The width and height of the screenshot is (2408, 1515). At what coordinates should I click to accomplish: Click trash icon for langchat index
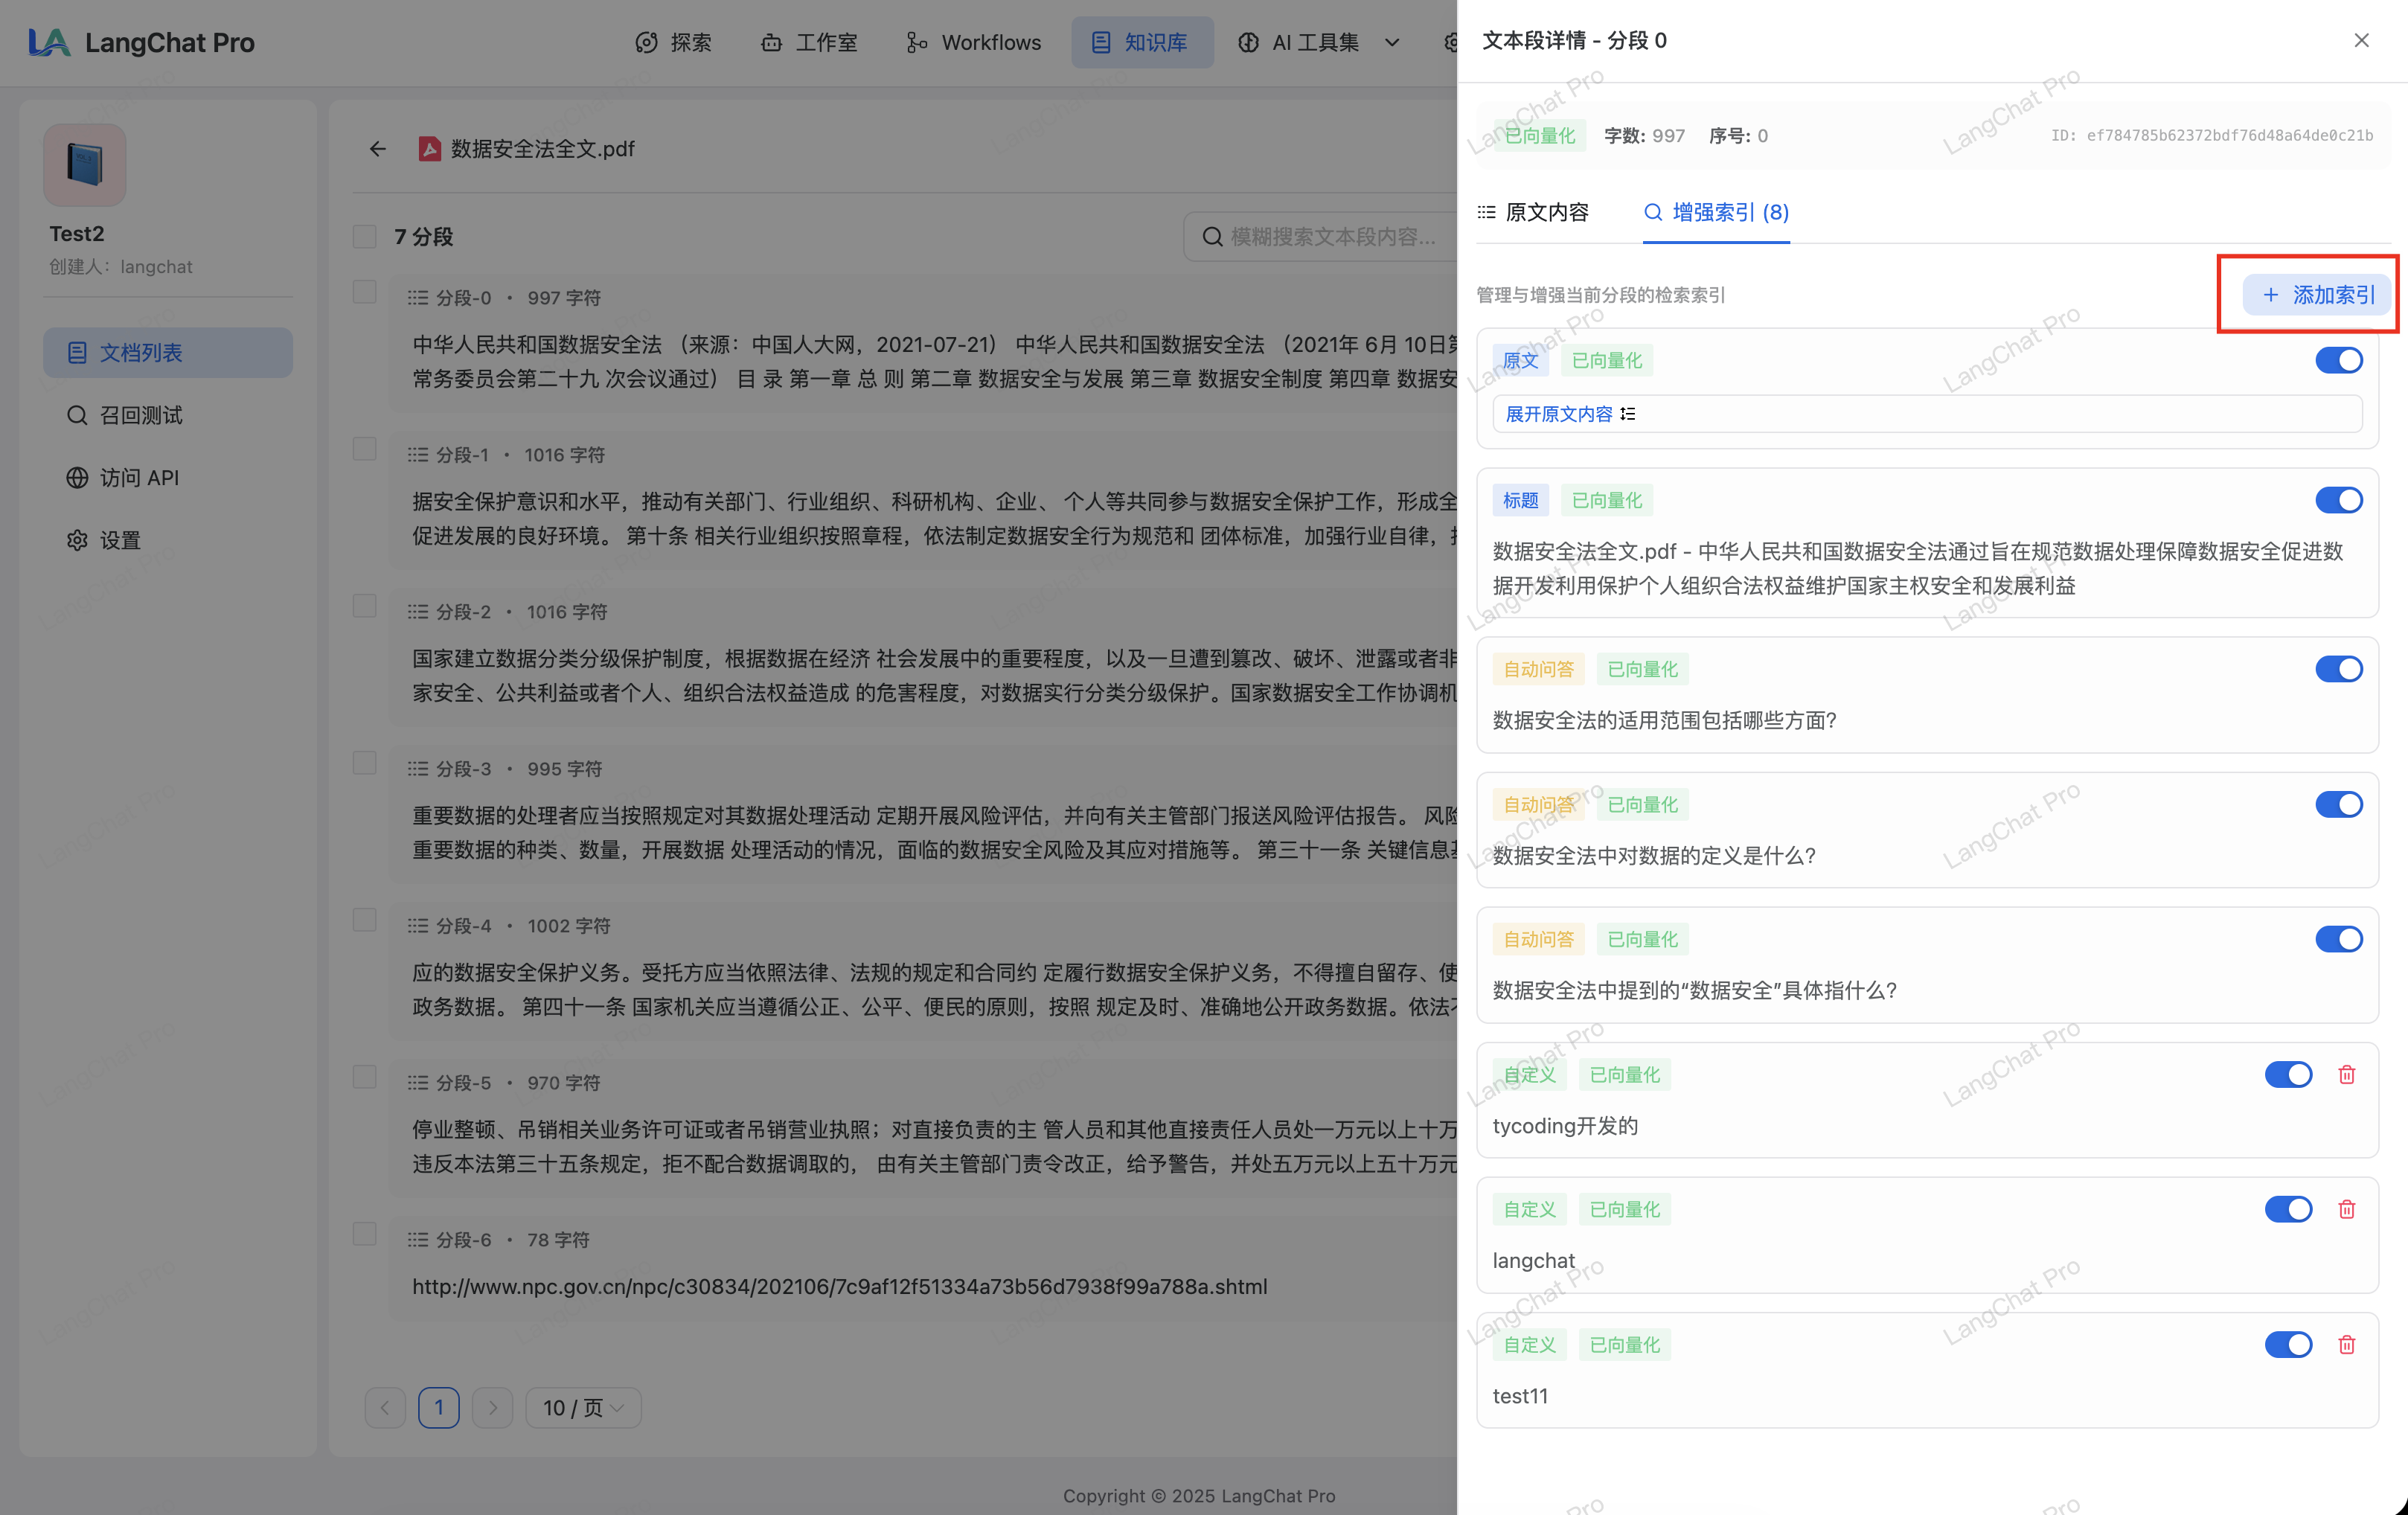(2346, 1209)
